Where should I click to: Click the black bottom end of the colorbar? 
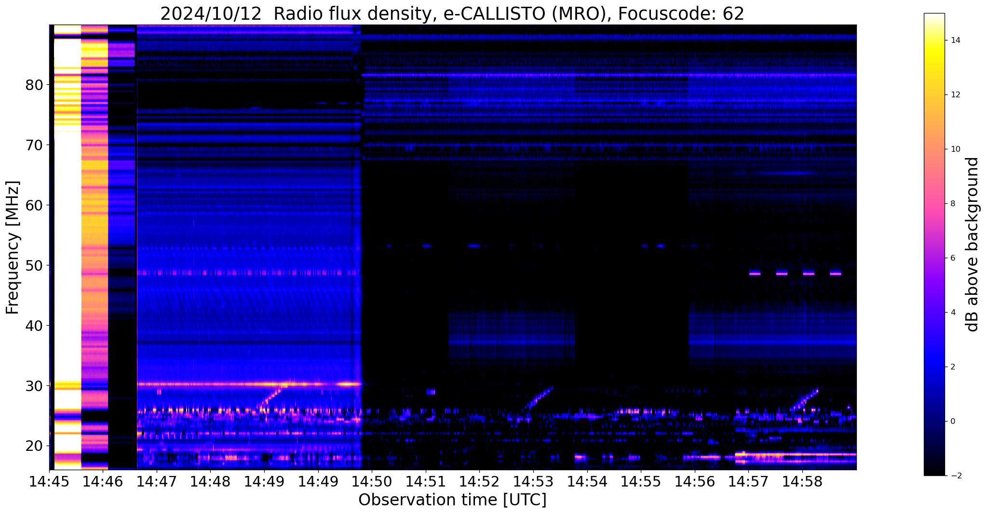pyautogui.click(x=934, y=470)
